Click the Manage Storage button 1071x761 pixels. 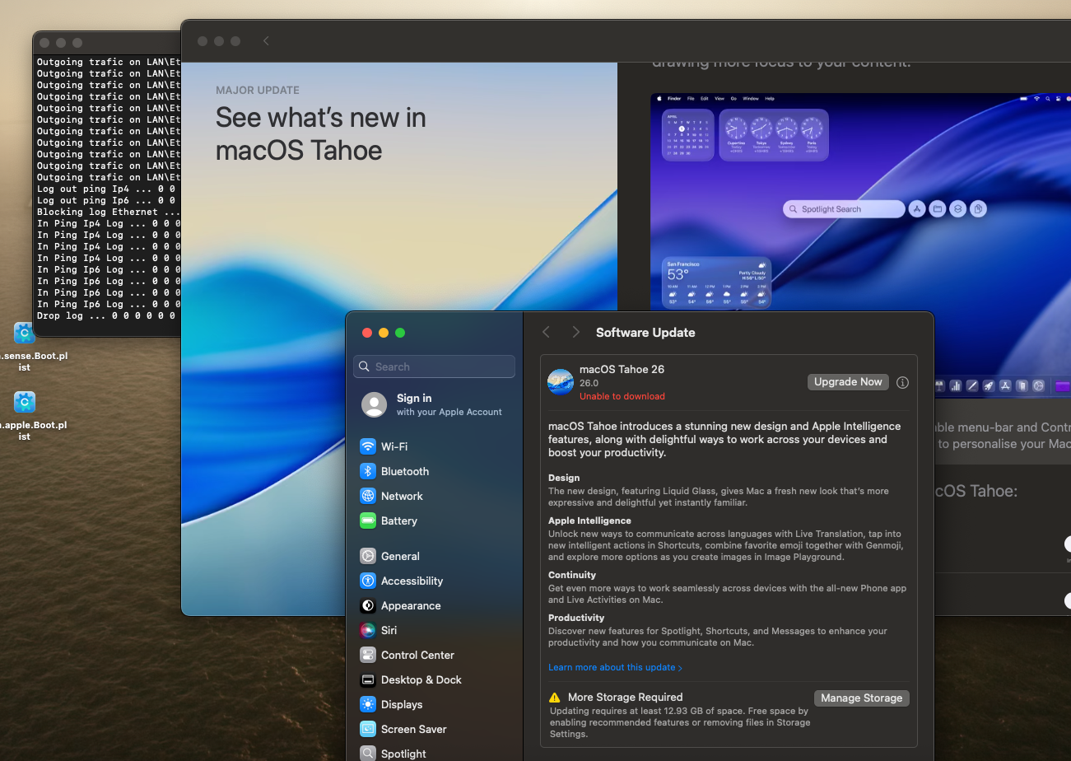point(862,698)
